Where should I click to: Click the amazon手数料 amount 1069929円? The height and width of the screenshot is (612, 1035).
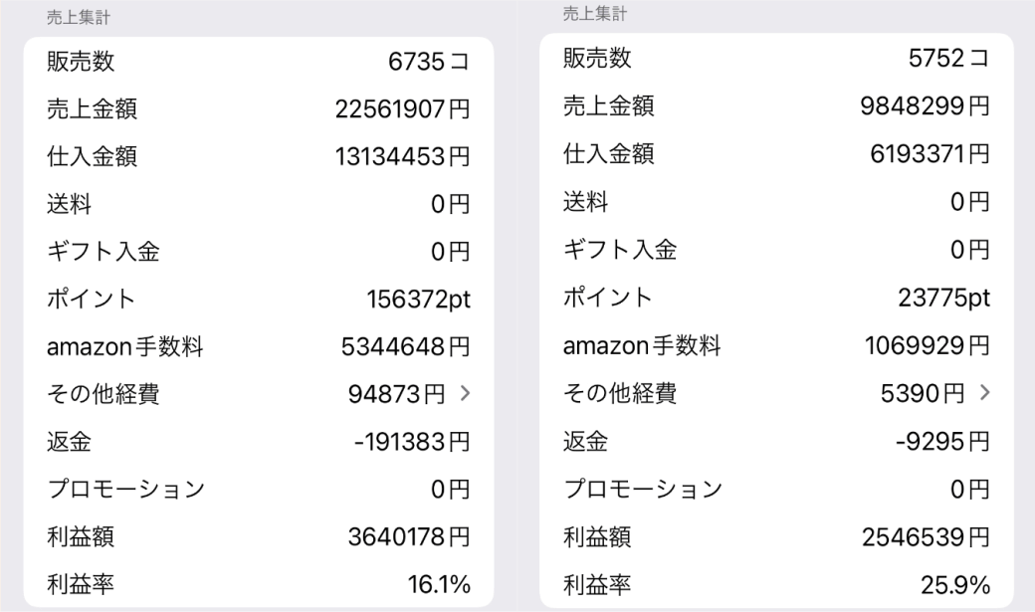pyautogui.click(x=928, y=345)
